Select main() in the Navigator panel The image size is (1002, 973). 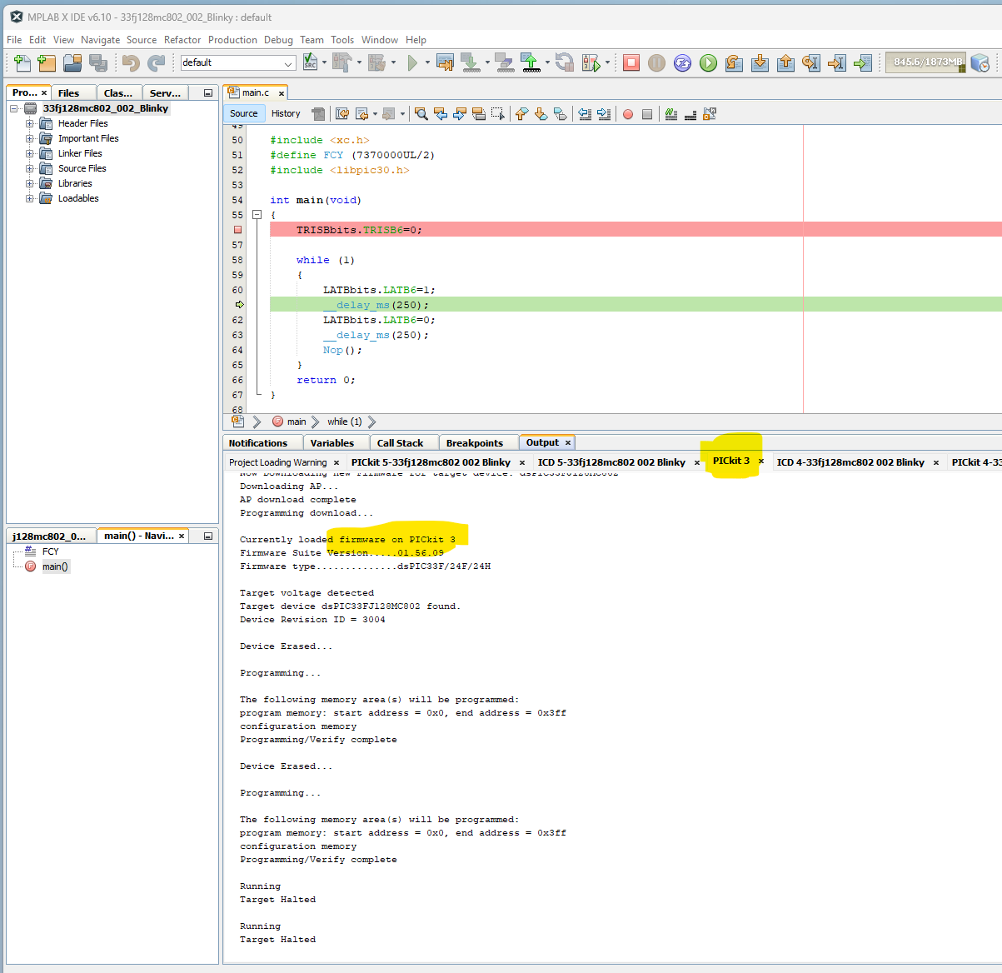pos(55,566)
